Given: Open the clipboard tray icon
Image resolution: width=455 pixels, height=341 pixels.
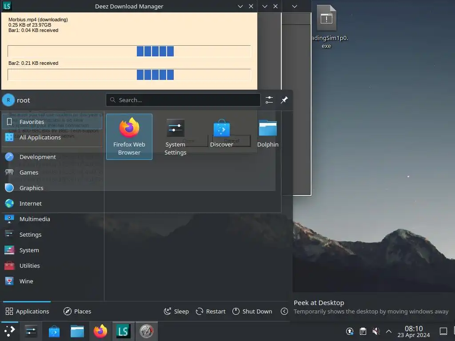Looking at the screenshot, I should coord(363,331).
